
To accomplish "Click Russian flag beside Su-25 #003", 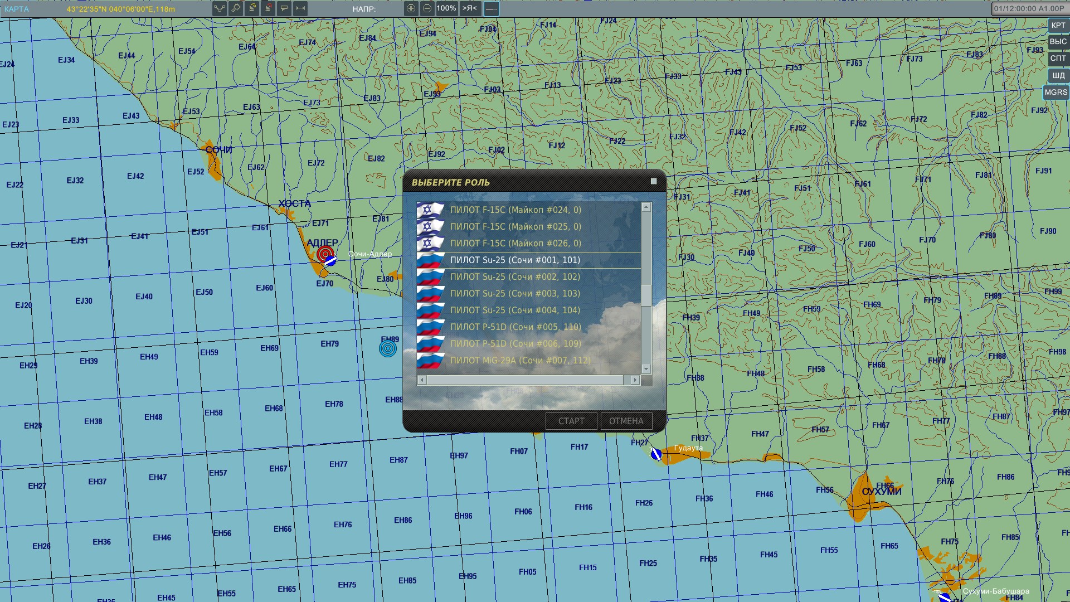I will tap(430, 293).
